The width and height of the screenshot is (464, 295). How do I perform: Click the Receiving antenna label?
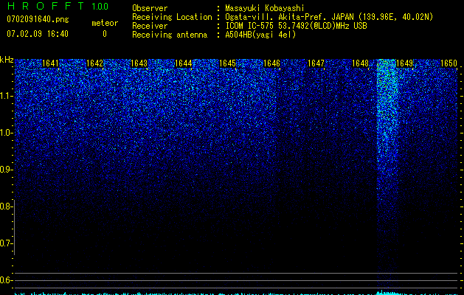pos(170,35)
